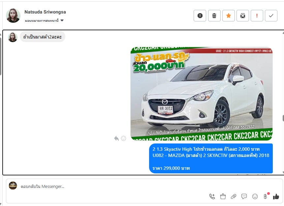
Task: Start a phone call with the phone-plus icon
Action: click(212, 196)
